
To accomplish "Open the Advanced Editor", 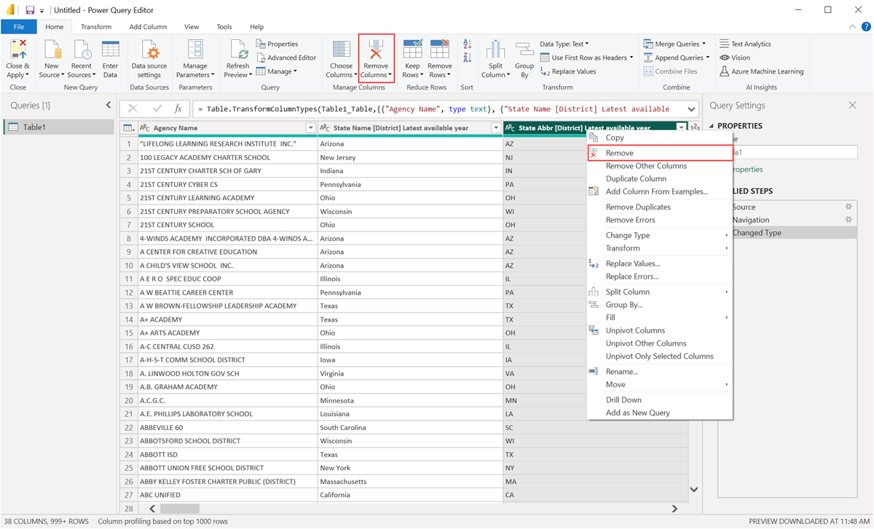I will 287,57.
